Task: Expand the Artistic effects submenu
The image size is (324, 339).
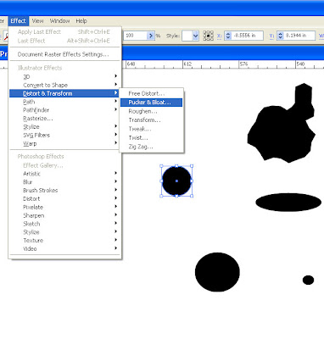Action: click(64, 174)
